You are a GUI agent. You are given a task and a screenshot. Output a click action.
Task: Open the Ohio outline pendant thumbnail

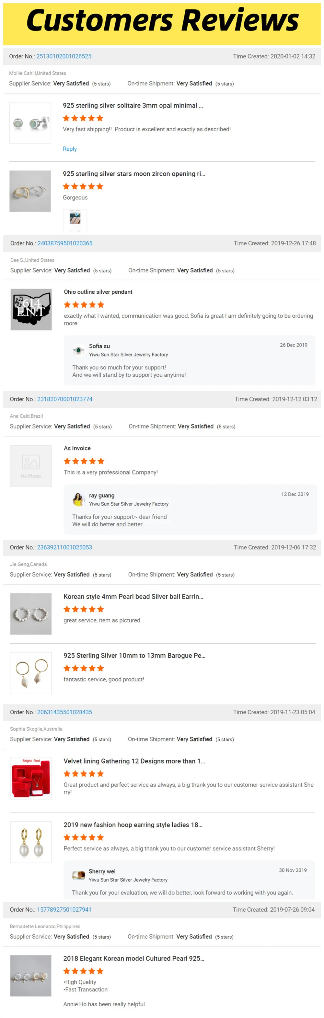pyautogui.click(x=31, y=310)
